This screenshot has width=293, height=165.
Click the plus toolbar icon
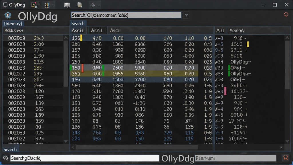[x=93, y=5]
